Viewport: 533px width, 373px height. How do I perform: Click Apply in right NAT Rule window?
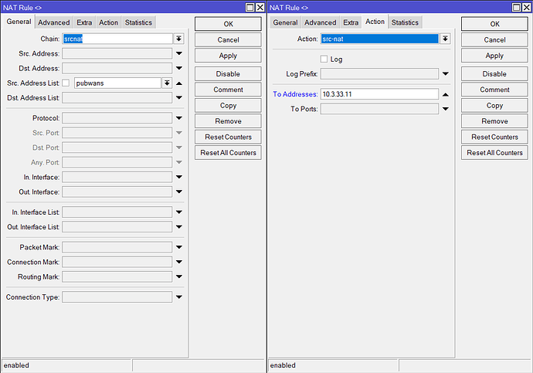pos(494,56)
